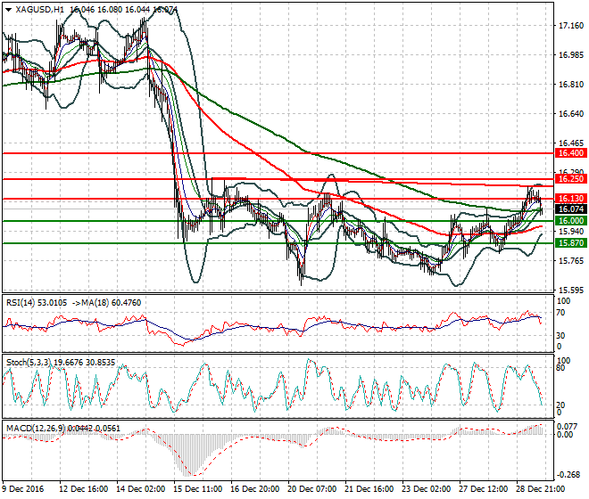
Task: Click the 16.810 price scale value
Action: click(x=571, y=85)
